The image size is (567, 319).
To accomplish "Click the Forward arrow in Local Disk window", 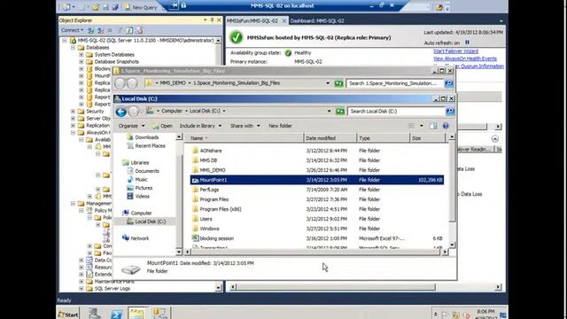I will (134, 112).
